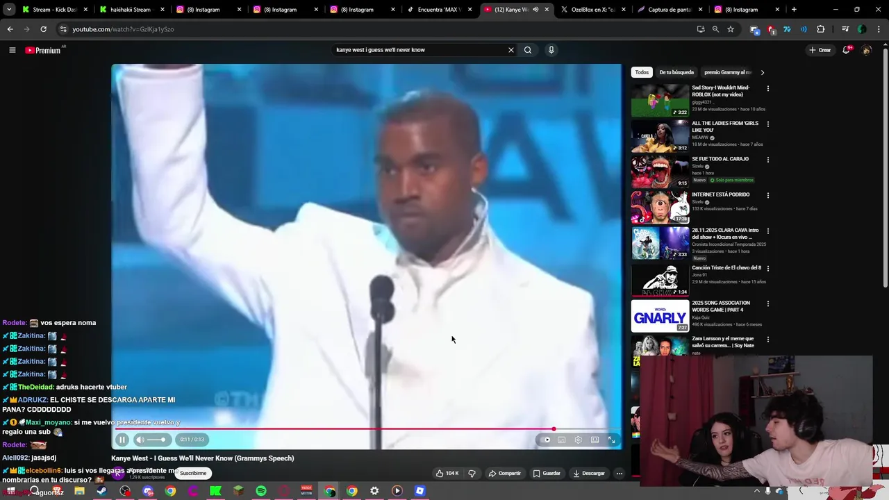Open the Chrome extensions puzzle icon
The height and width of the screenshot is (500, 889).
[820, 29]
